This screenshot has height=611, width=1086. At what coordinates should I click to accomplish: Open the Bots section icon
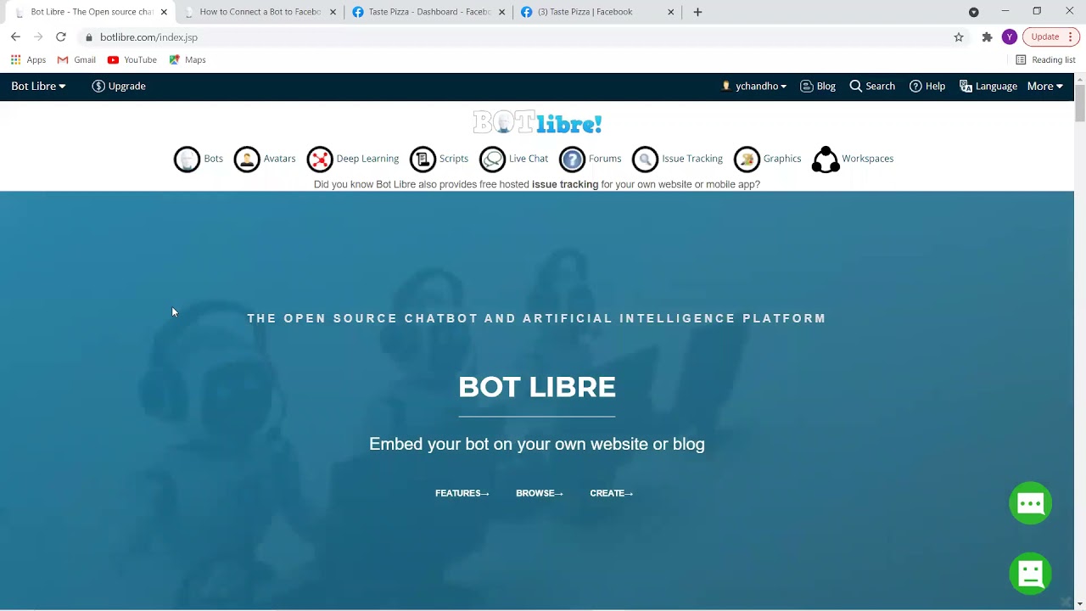[187, 160]
